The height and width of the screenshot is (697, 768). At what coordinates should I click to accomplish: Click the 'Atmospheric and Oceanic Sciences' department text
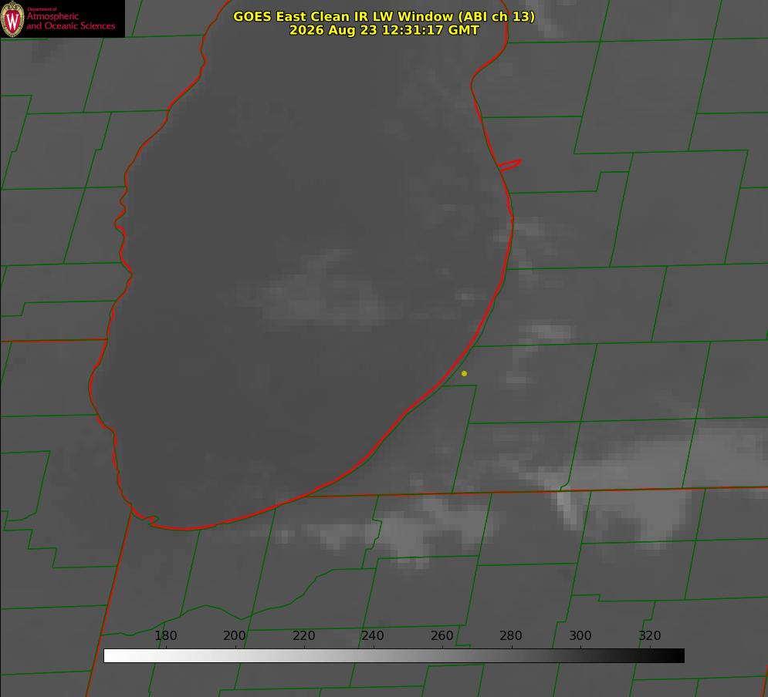[x=70, y=21]
